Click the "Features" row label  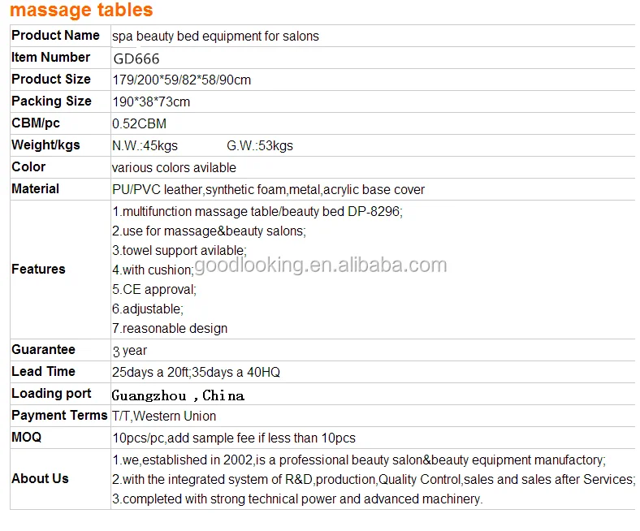38,270
